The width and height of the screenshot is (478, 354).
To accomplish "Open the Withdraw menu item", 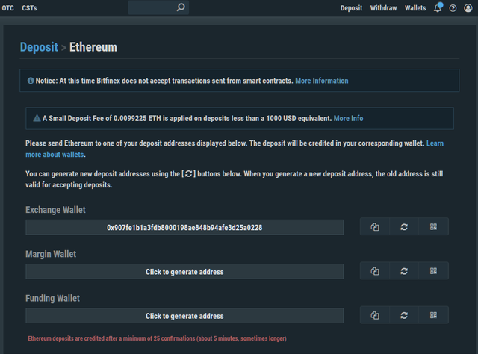I will (x=383, y=8).
